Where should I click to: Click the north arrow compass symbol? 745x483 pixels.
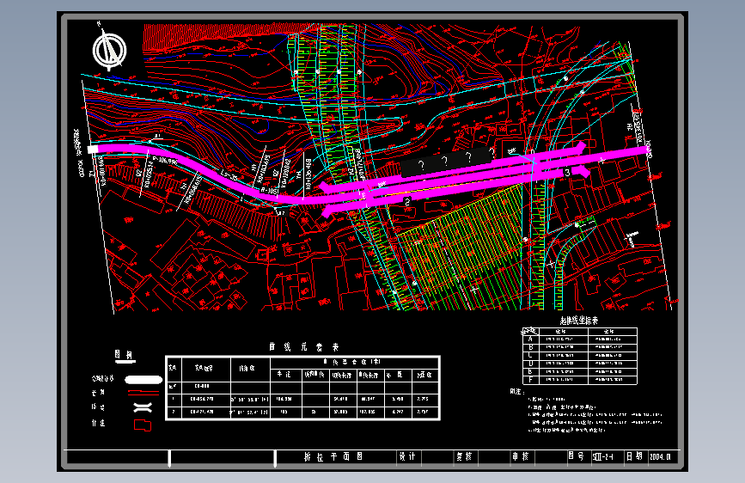click(x=109, y=48)
